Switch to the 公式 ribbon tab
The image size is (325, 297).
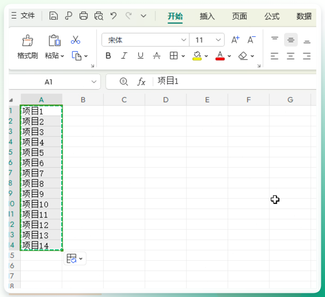pos(272,16)
